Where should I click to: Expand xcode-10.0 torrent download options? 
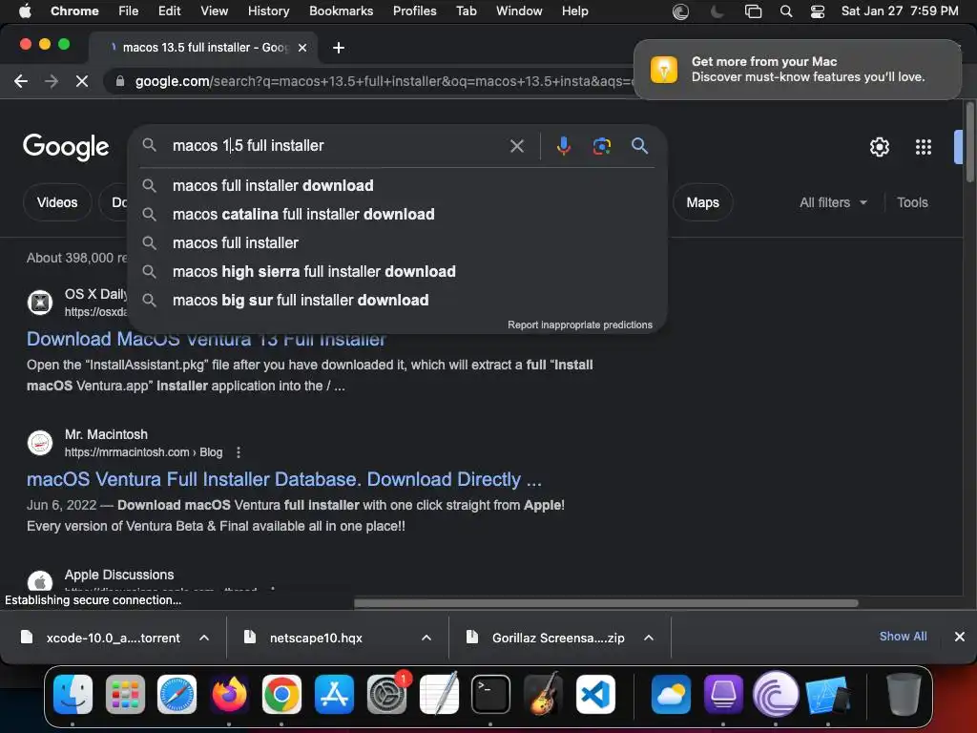point(204,638)
